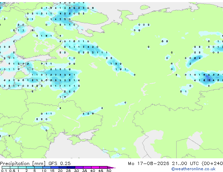Choose the magenta 40 mm legend swatch
223x172 pixels.
coord(95,167)
